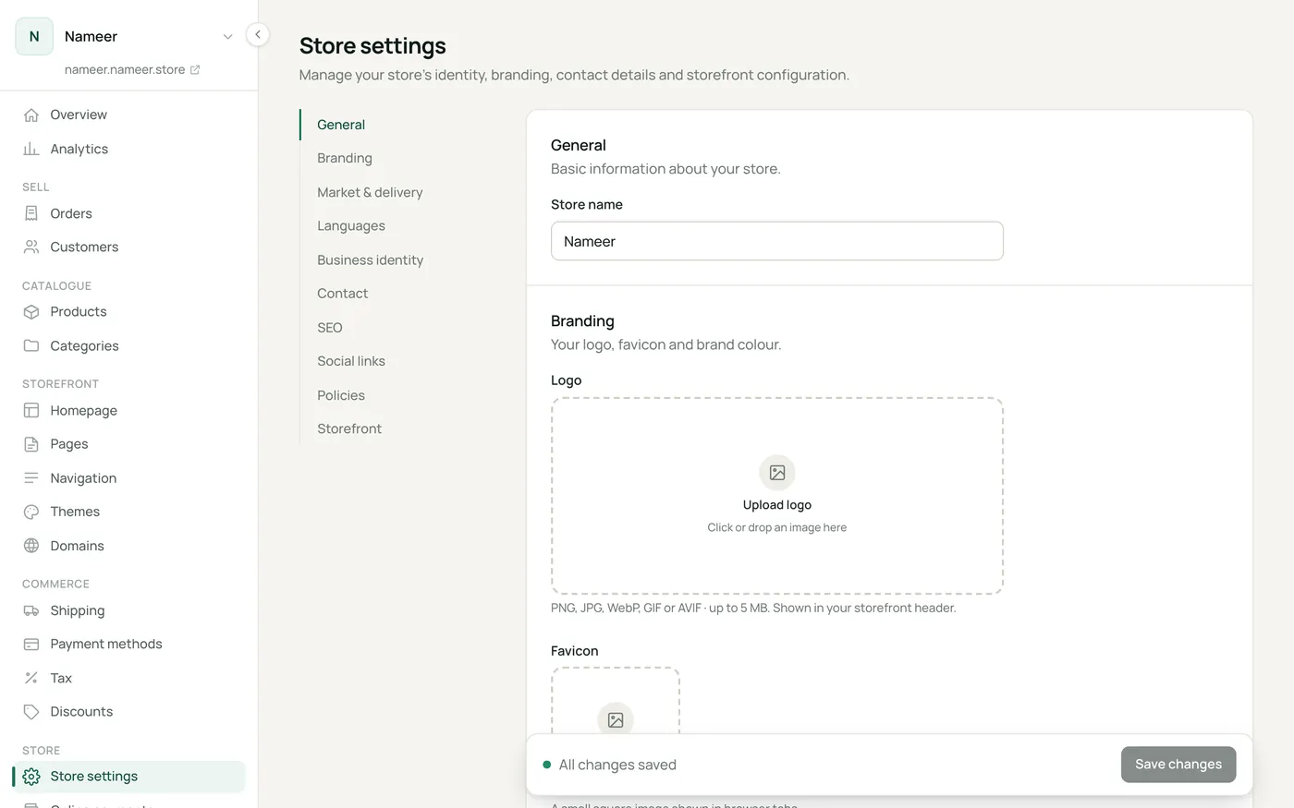Image resolution: width=1294 pixels, height=808 pixels.
Task: Expand the Nameer store switcher chevron
Action: tap(227, 37)
